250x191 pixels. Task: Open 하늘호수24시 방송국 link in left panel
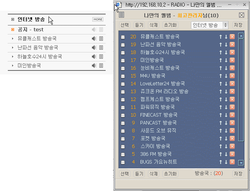coord(40,56)
